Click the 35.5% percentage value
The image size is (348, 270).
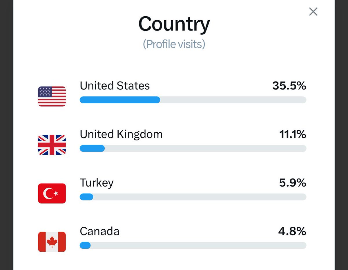[289, 86]
